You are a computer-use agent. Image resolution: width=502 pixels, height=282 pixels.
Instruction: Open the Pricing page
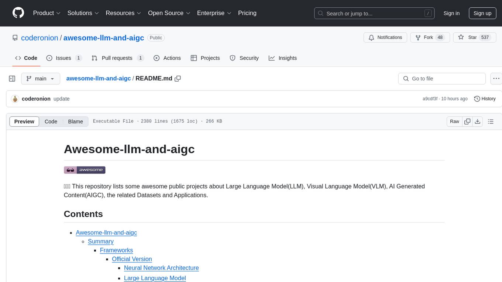point(247,13)
